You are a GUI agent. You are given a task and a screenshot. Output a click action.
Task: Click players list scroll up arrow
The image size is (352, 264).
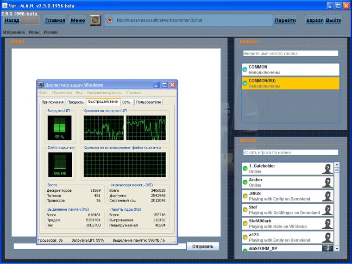click(337, 165)
